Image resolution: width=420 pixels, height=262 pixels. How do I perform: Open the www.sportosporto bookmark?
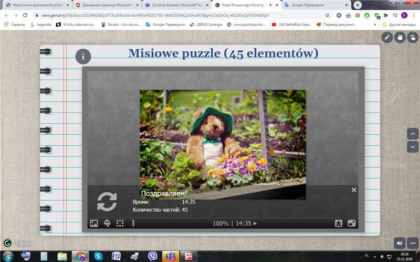(x=246, y=24)
